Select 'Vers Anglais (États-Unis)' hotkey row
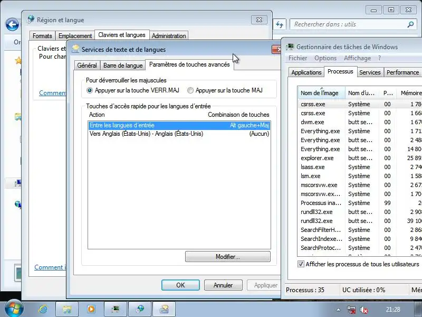 coord(179,134)
